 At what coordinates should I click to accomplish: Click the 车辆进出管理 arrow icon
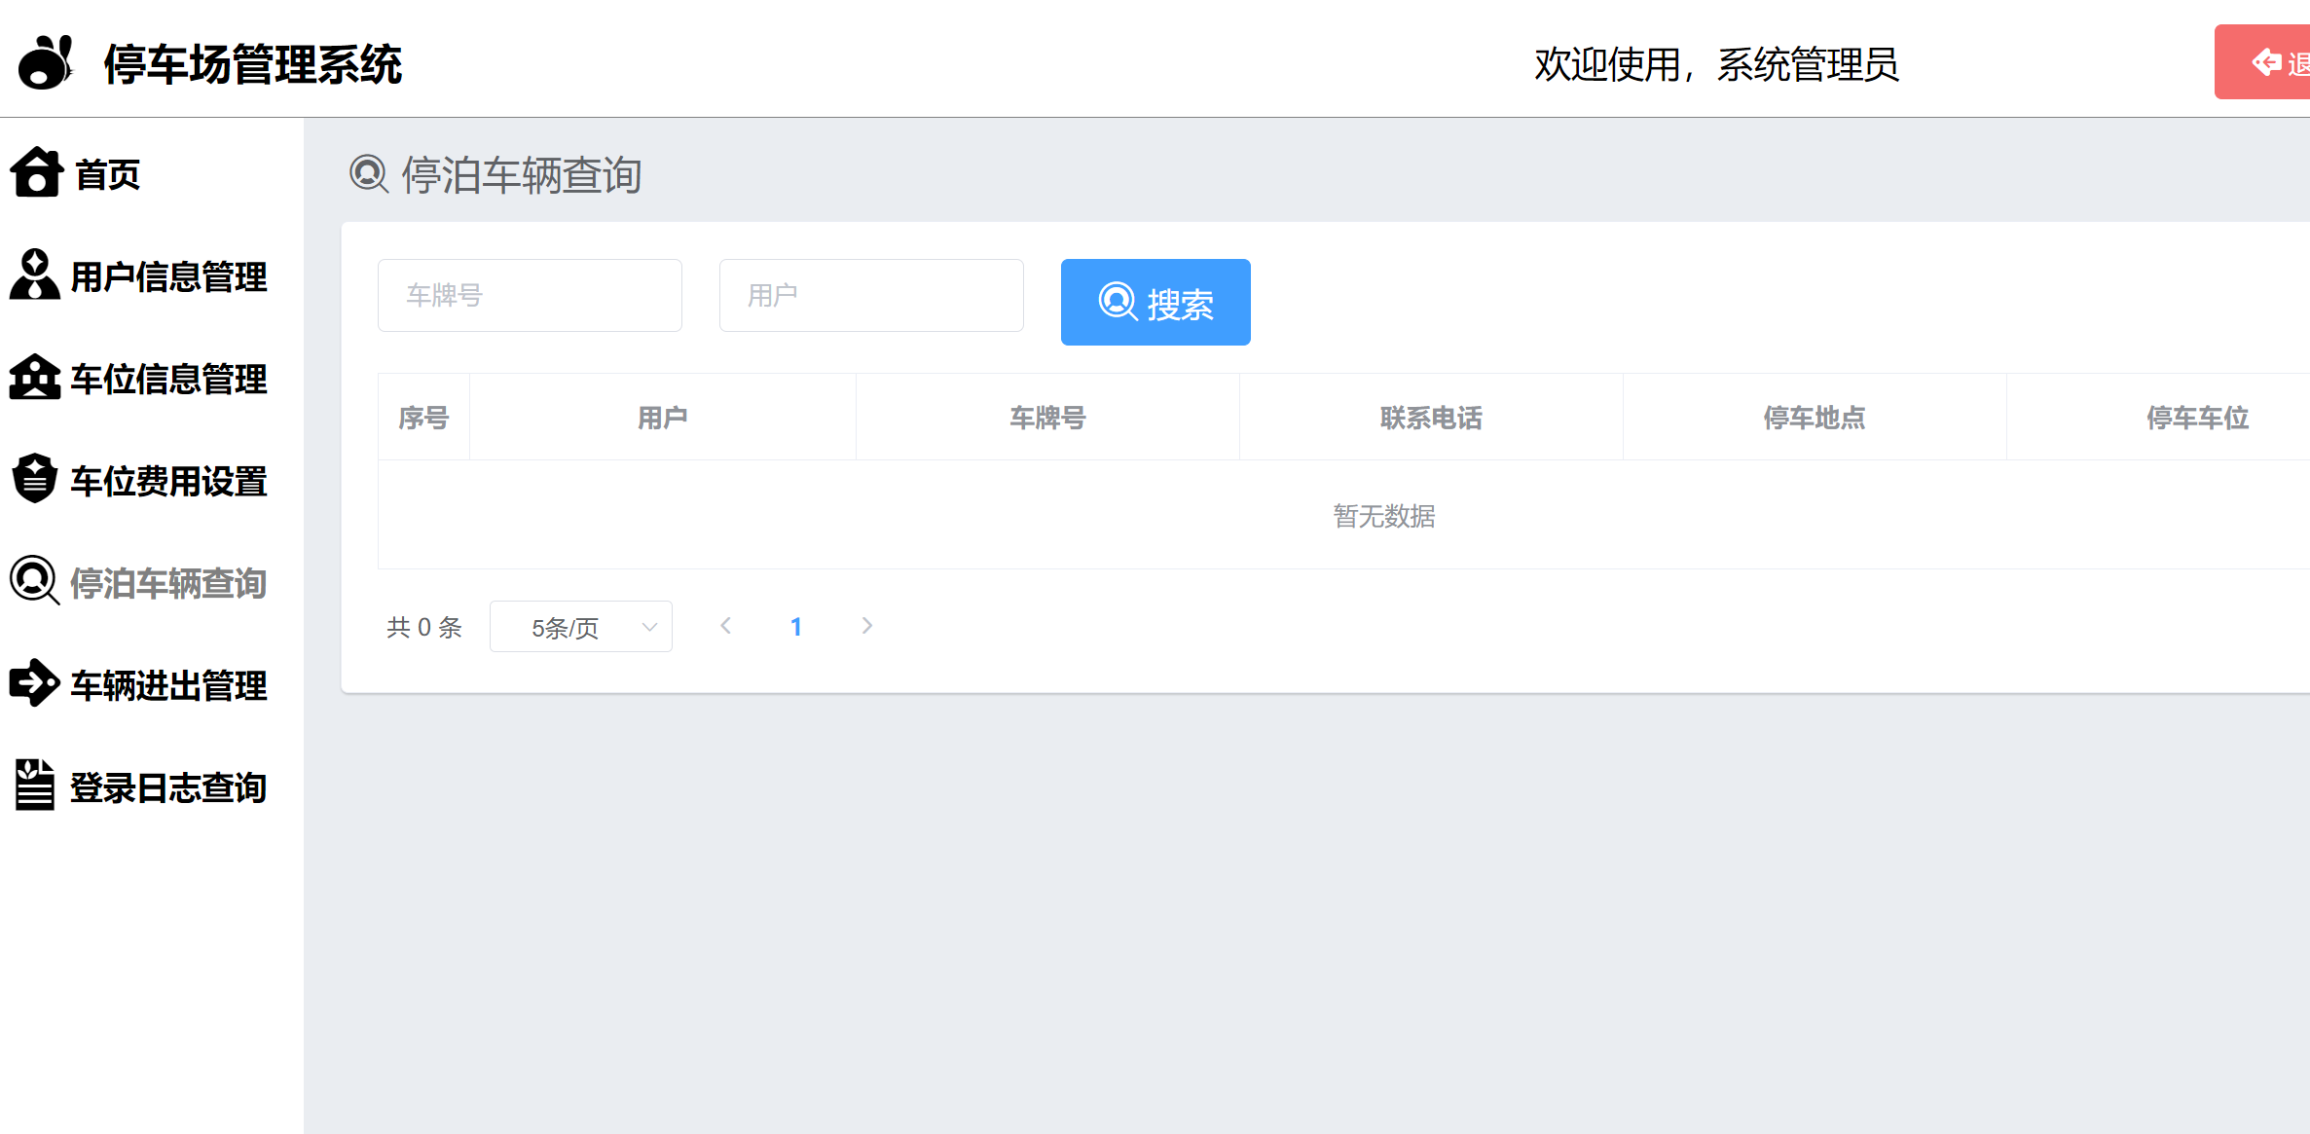(33, 684)
